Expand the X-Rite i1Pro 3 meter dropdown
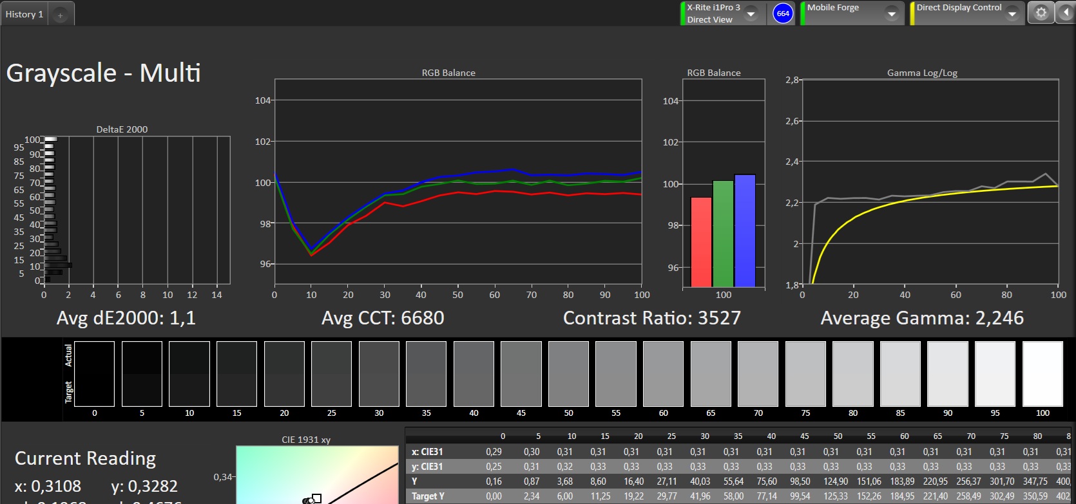This screenshot has width=1076, height=504. (x=751, y=14)
